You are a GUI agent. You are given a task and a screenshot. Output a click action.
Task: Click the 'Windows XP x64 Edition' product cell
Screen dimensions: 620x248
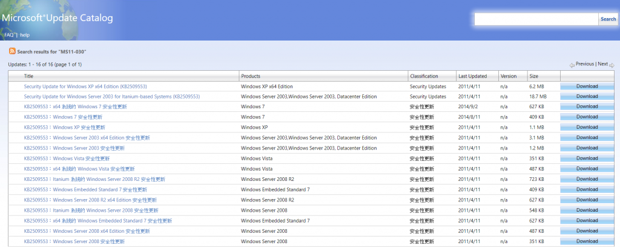click(267, 86)
